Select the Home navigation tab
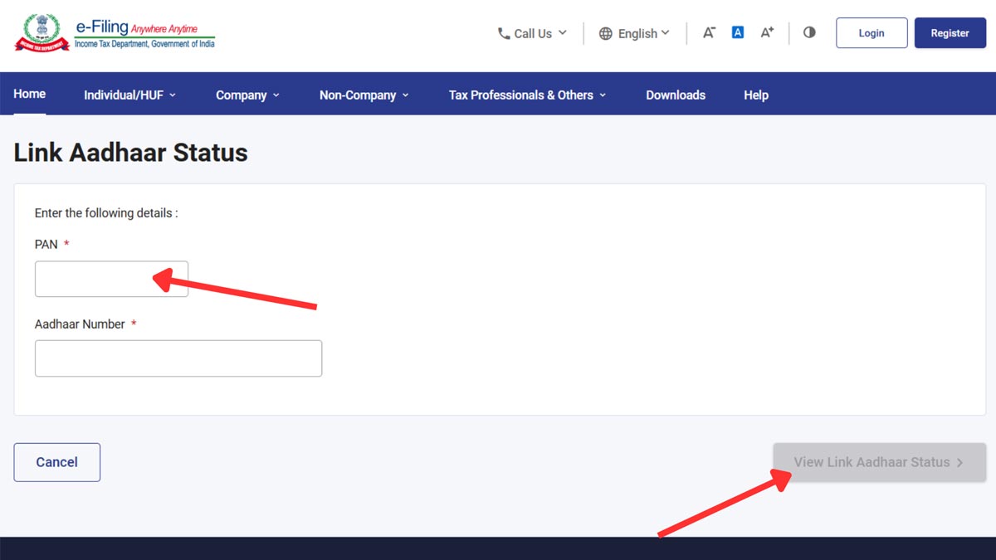Screen dimensions: 996x560 click(29, 95)
